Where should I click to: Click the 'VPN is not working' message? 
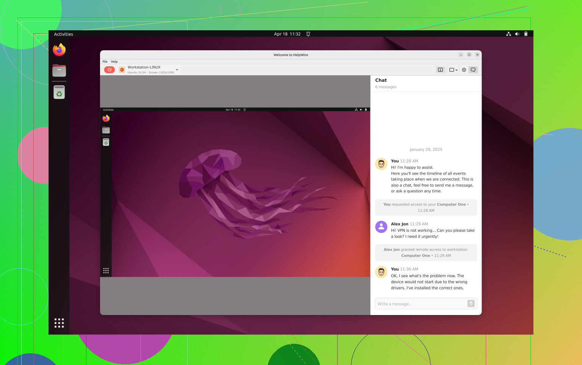coord(433,233)
